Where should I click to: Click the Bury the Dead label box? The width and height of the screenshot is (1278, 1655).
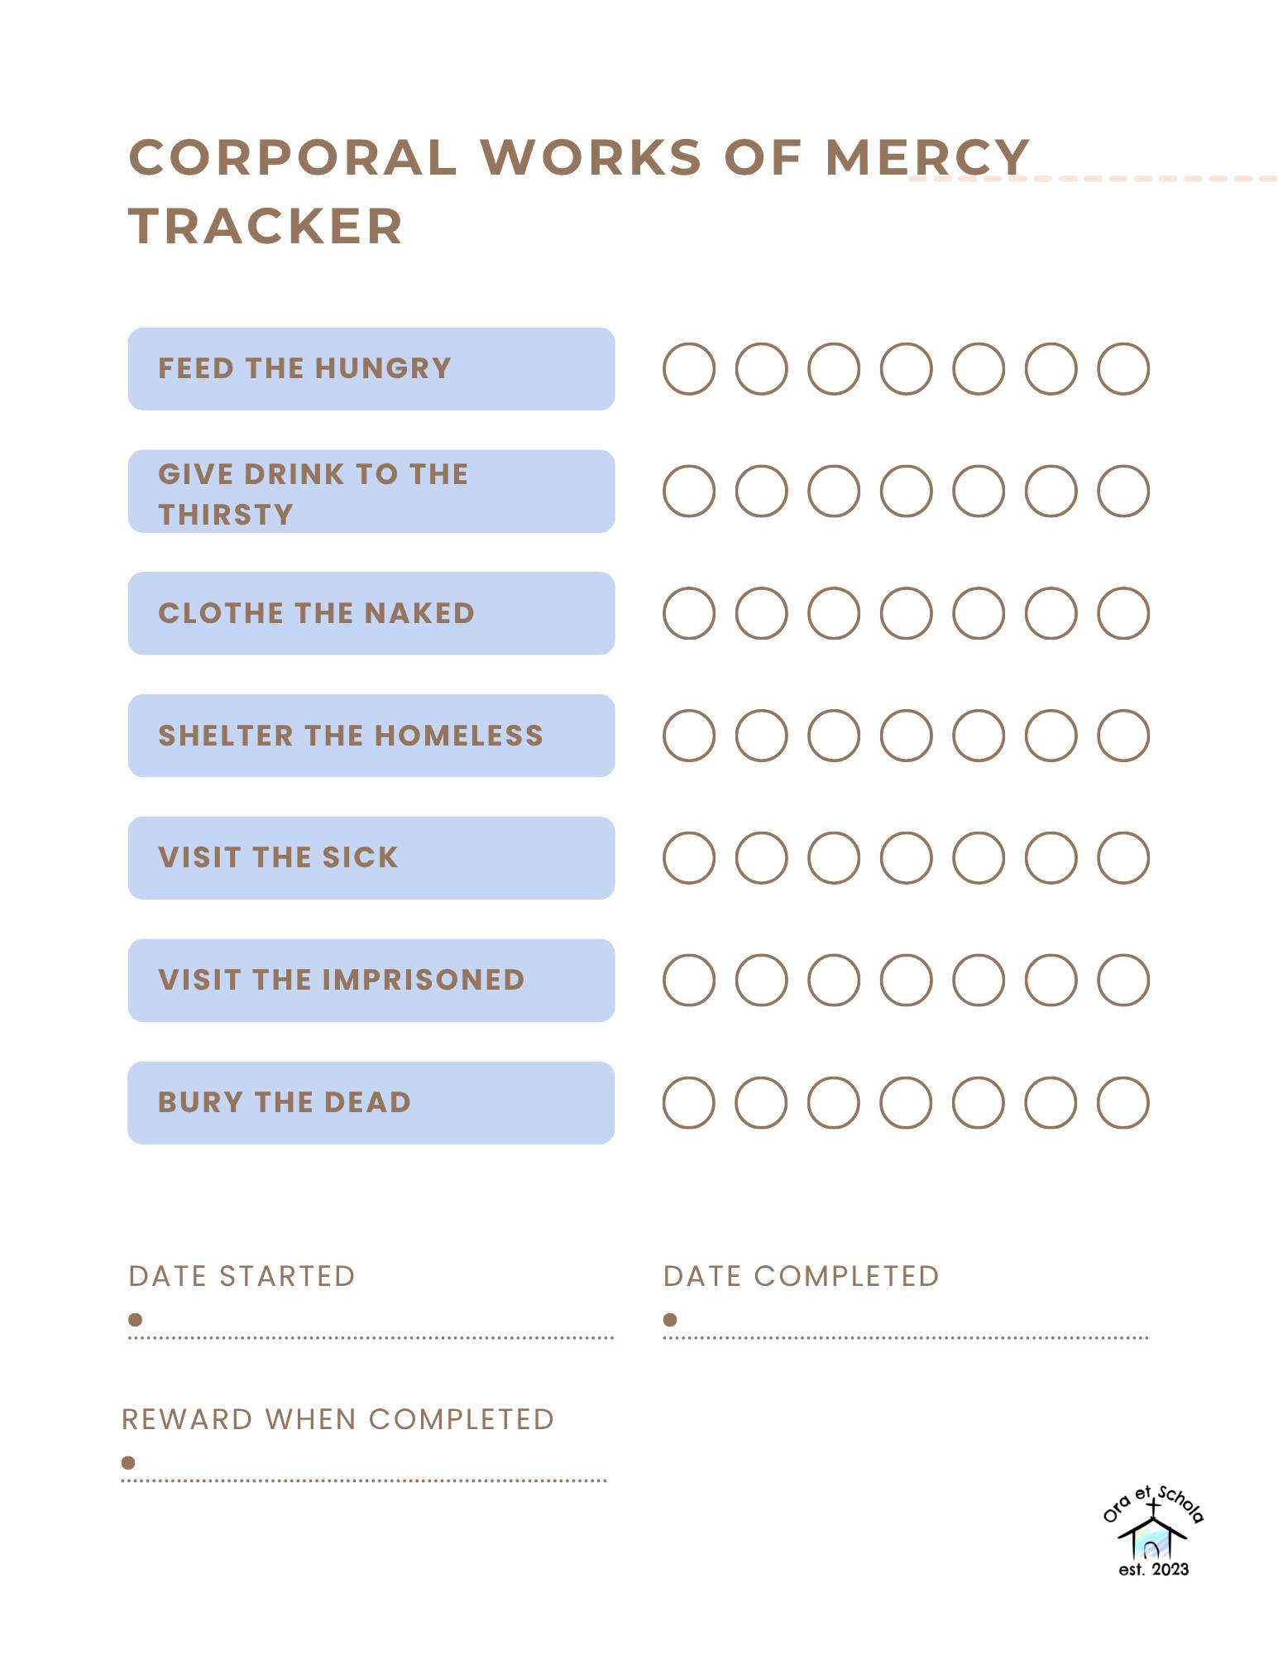pos(371,1102)
